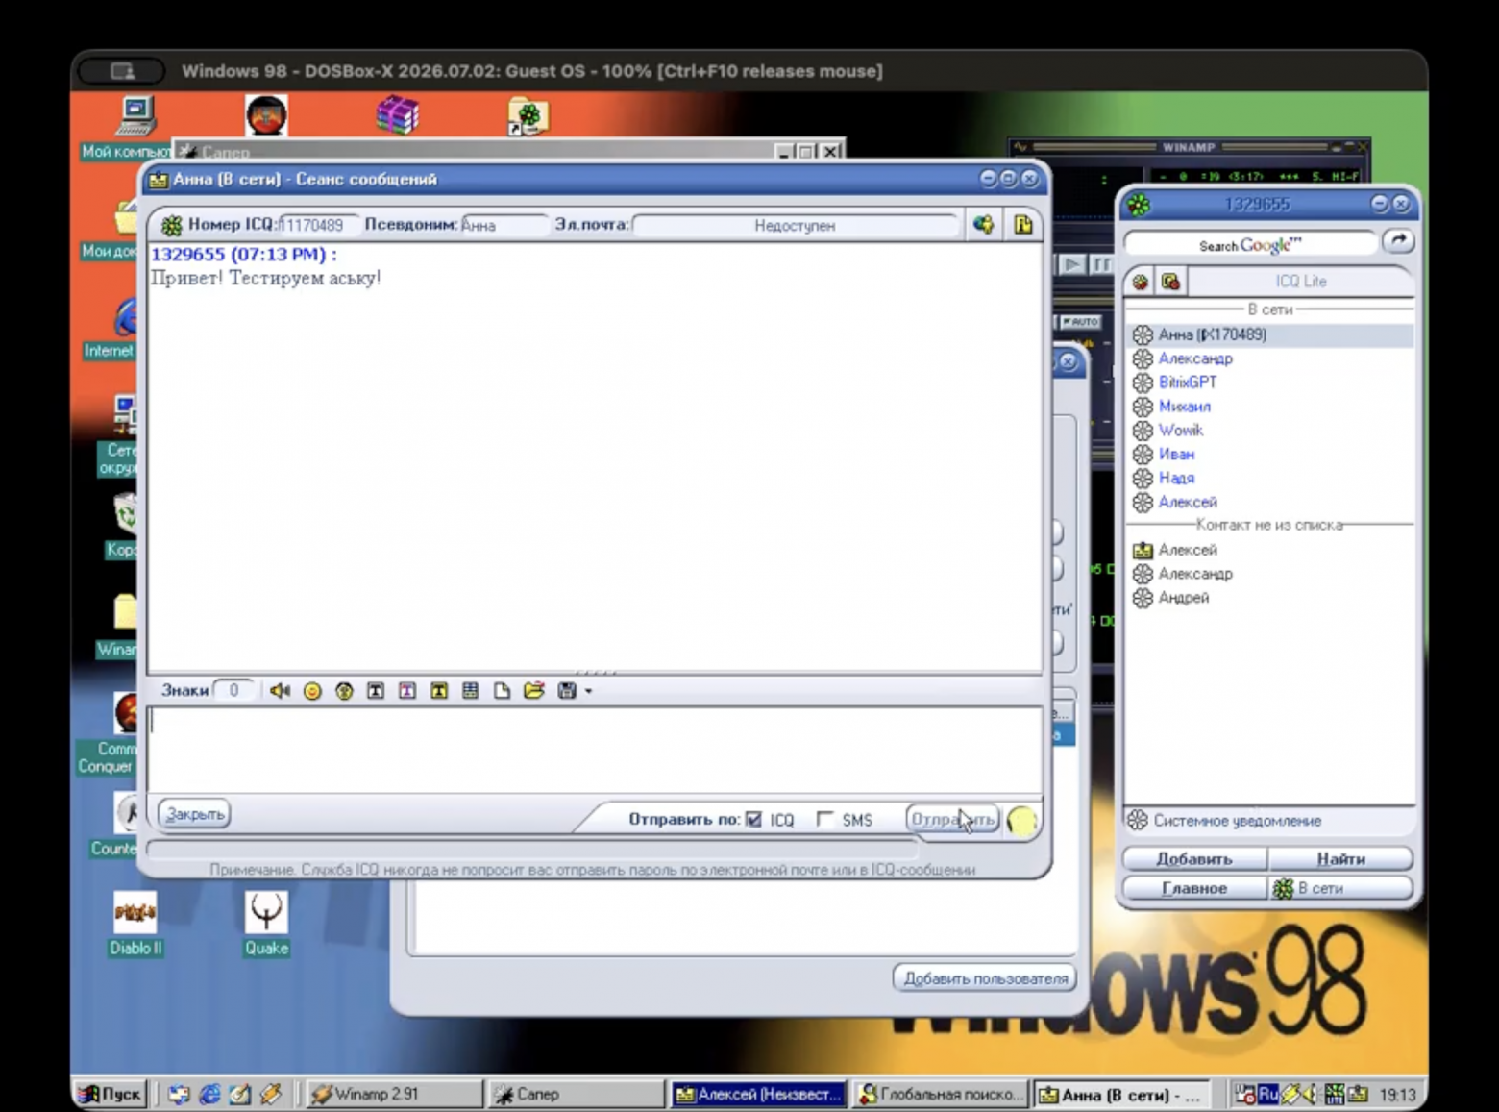1499x1112 pixels.
Task: Open the Quake desktop icon
Action: click(x=266, y=923)
